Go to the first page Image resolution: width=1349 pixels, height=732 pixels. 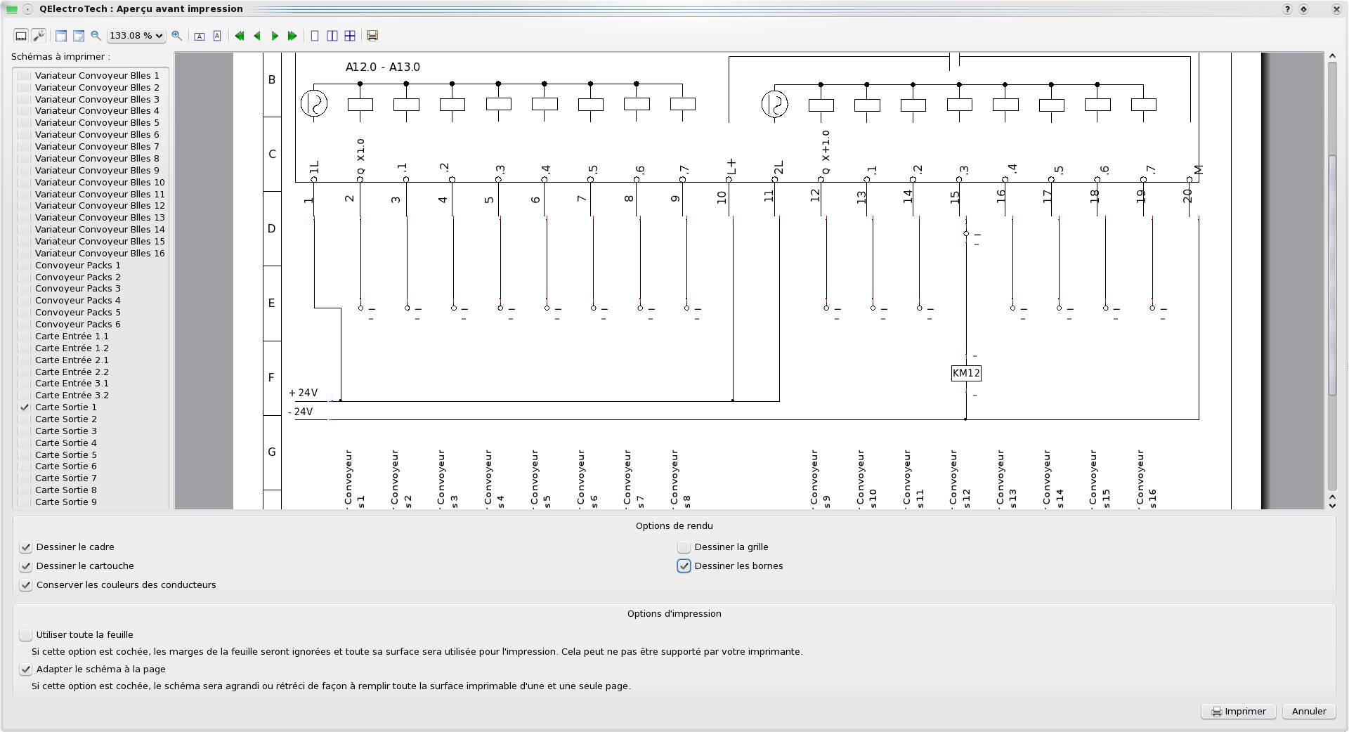tap(240, 36)
